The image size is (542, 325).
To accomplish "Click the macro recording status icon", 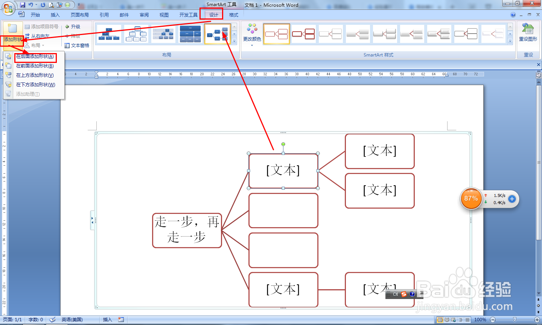I will point(121,320).
